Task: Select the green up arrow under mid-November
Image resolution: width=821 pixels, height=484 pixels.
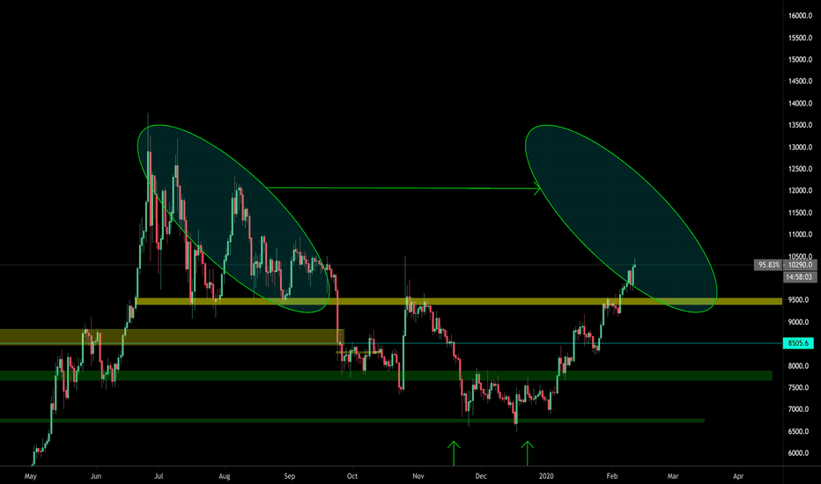Action: tap(454, 453)
